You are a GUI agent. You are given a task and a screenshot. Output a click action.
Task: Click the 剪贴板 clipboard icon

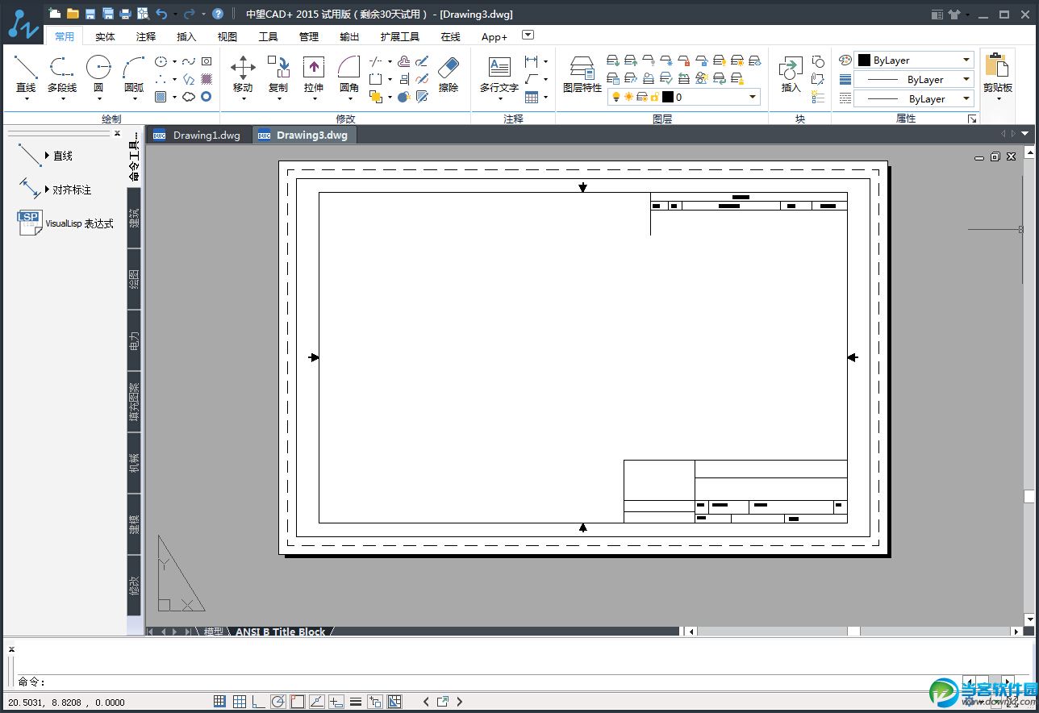tap(998, 69)
